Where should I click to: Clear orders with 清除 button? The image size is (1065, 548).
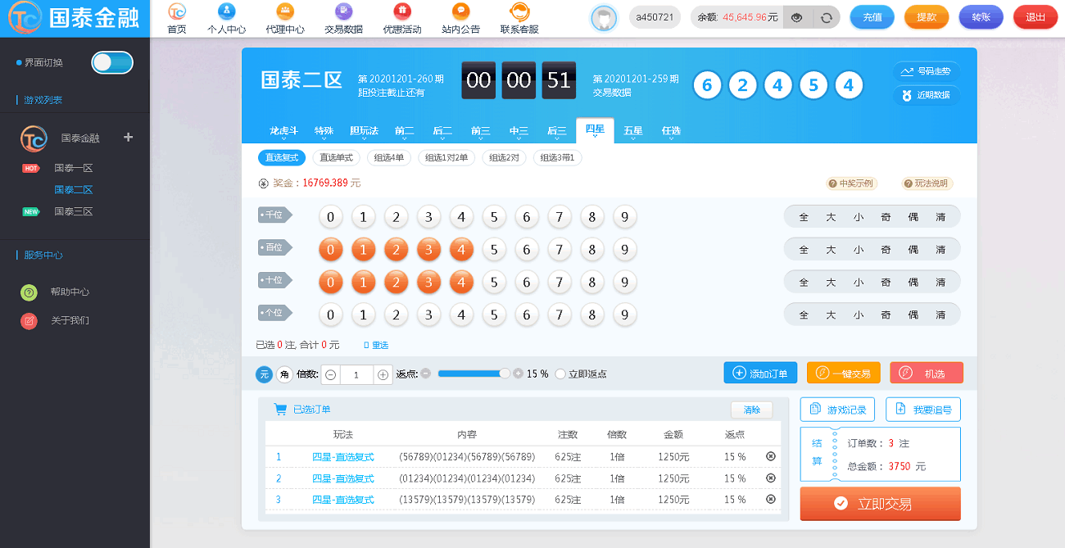pos(751,410)
